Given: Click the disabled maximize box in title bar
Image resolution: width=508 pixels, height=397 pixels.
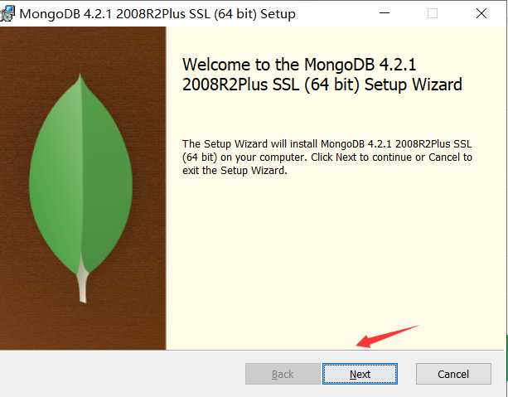Looking at the screenshot, I should [433, 13].
